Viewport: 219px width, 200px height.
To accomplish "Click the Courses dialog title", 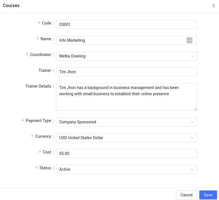I will pyautogui.click(x=11, y=5).
